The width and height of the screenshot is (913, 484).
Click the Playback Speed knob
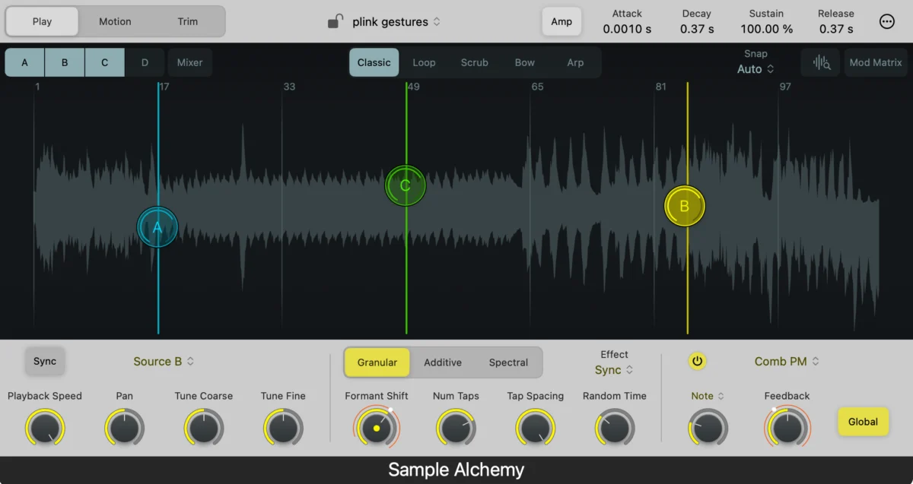(45, 428)
